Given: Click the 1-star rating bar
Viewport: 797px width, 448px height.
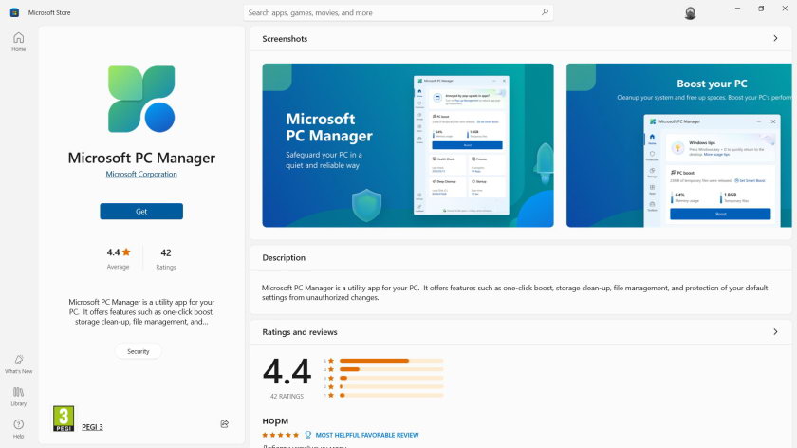Looking at the screenshot, I should [x=391, y=395].
